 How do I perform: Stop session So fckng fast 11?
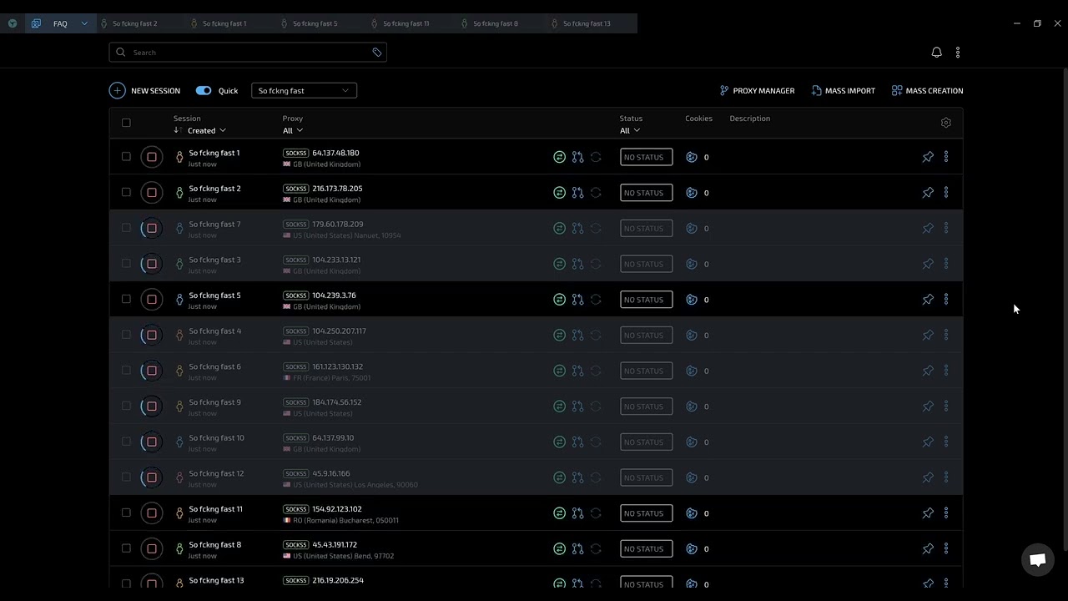point(152,513)
